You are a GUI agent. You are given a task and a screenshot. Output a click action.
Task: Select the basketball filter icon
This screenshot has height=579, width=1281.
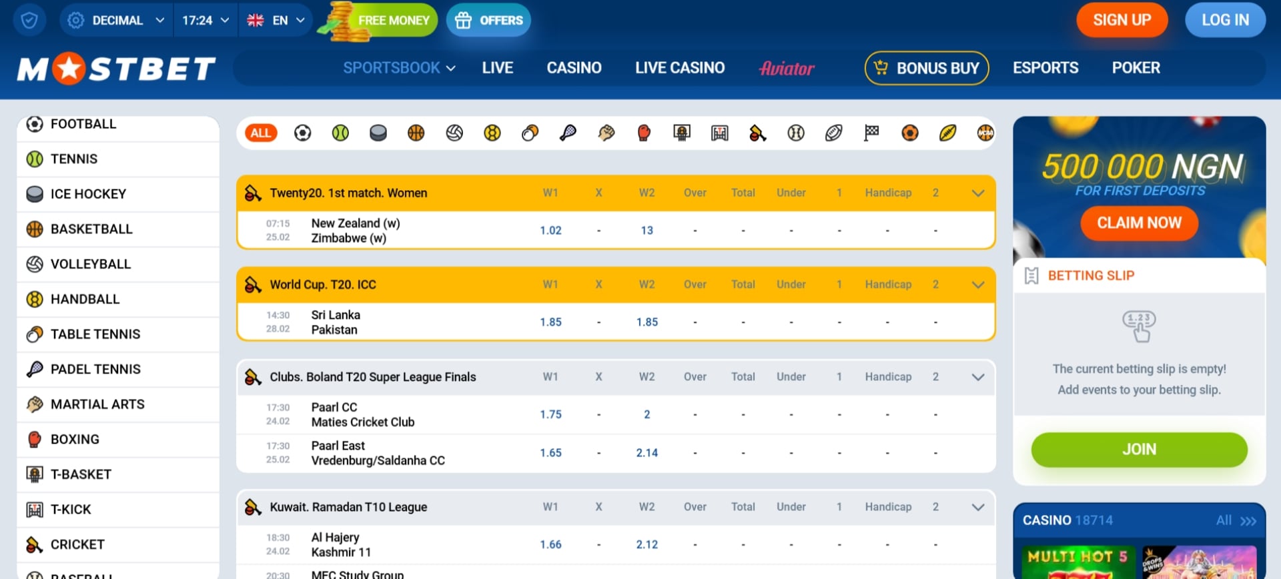[x=416, y=133]
